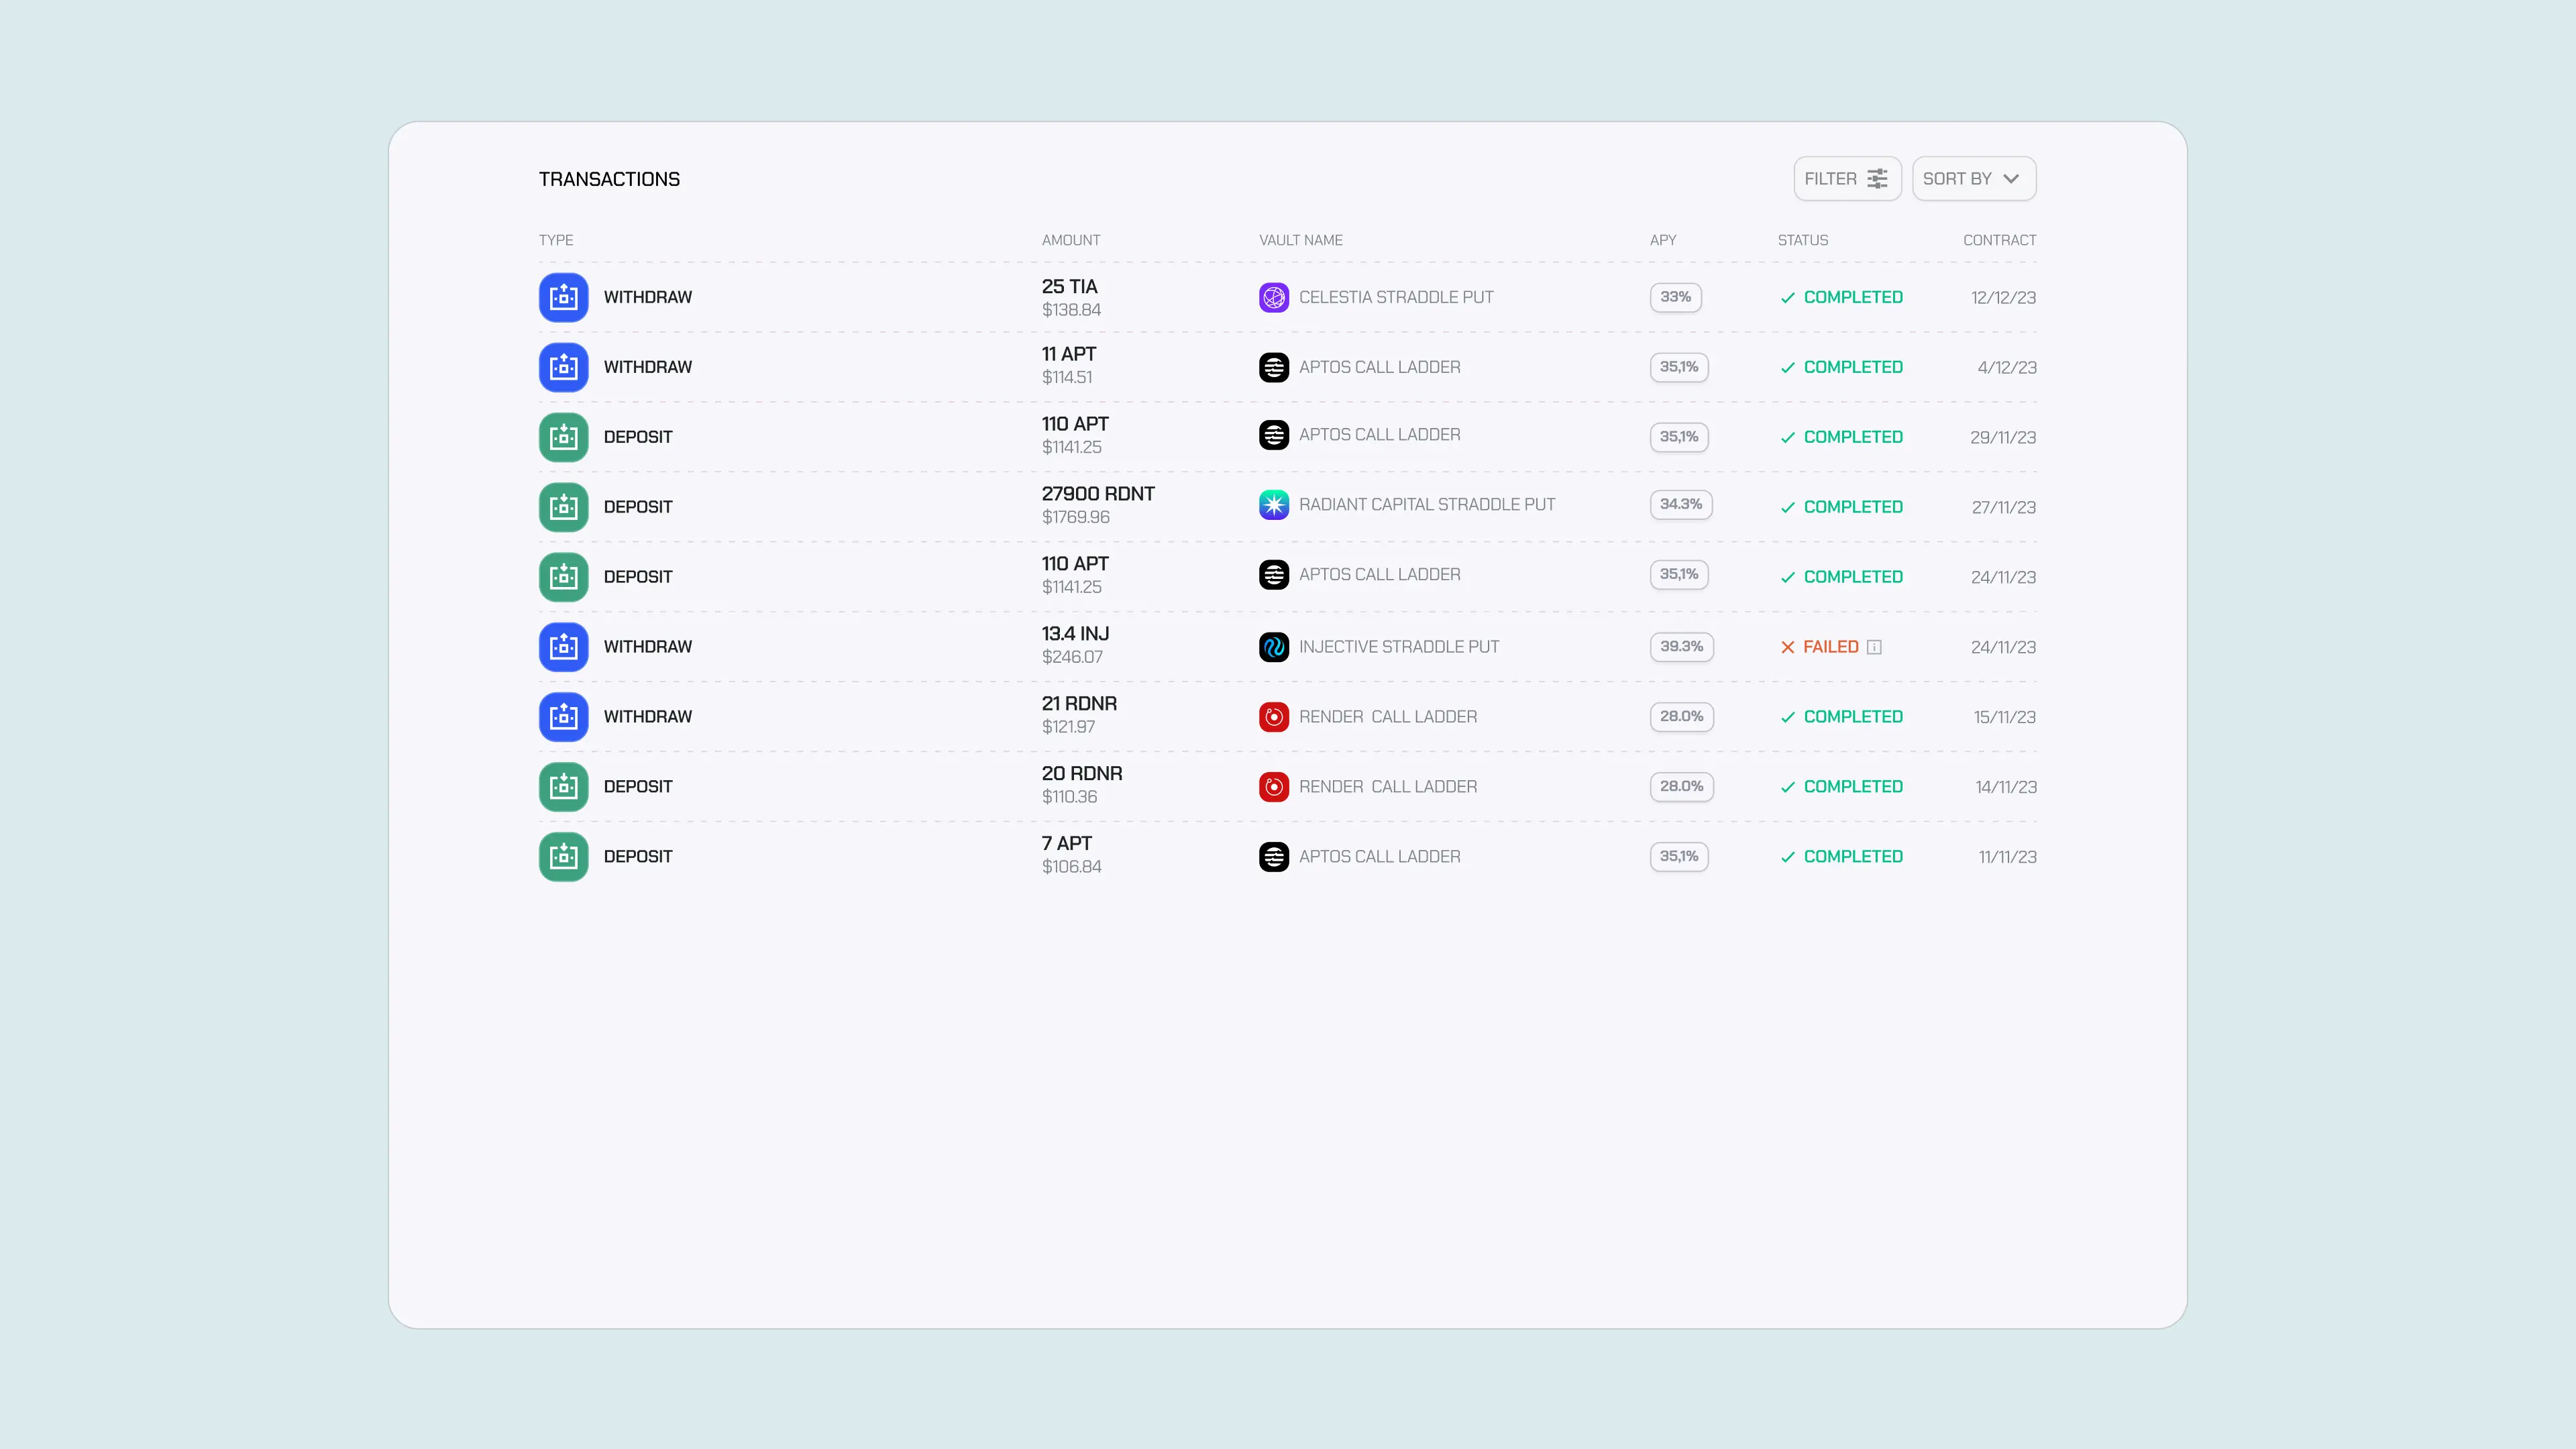Image resolution: width=2576 pixels, height=1449 pixels.
Task: Open the Celestia Straddle Put vault
Action: click(1396, 297)
